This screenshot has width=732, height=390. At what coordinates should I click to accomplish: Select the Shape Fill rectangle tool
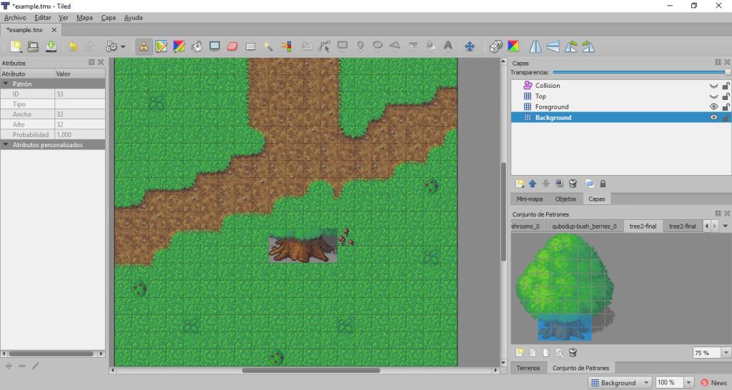[x=214, y=46]
